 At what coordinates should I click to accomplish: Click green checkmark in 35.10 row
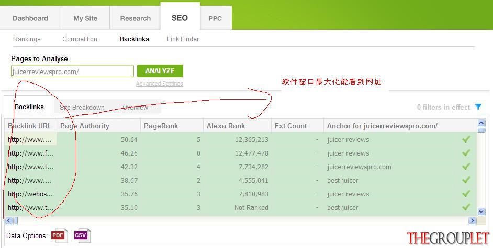[x=466, y=207]
